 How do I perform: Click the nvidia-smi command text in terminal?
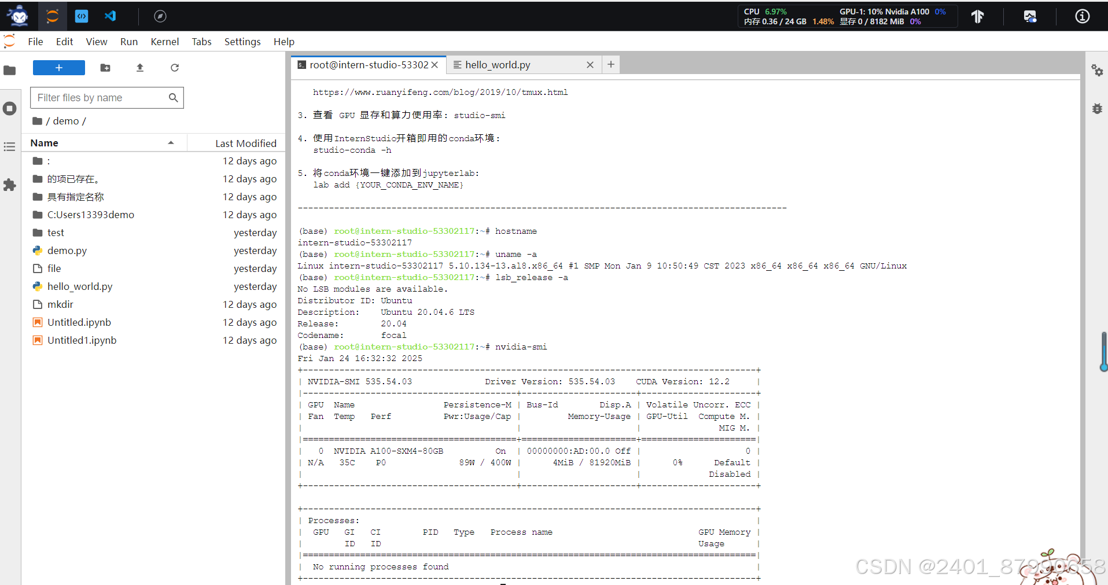[521, 347]
